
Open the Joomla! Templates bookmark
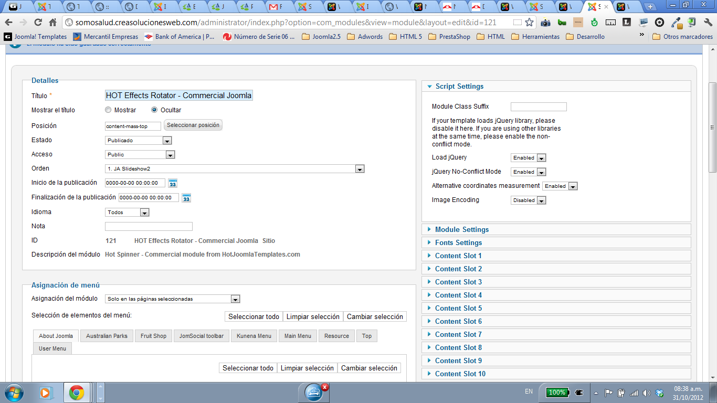pos(36,37)
